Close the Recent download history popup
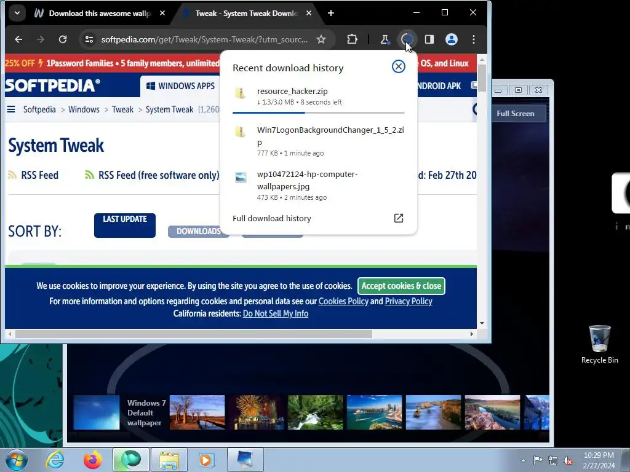Image resolution: width=630 pixels, height=472 pixels. click(x=398, y=66)
